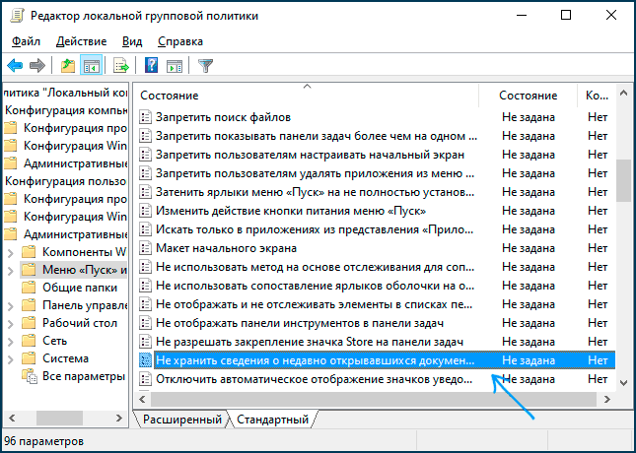This screenshot has height=453, width=636.
Task: Click the folder icon next to "Сеть"
Action: [29, 341]
